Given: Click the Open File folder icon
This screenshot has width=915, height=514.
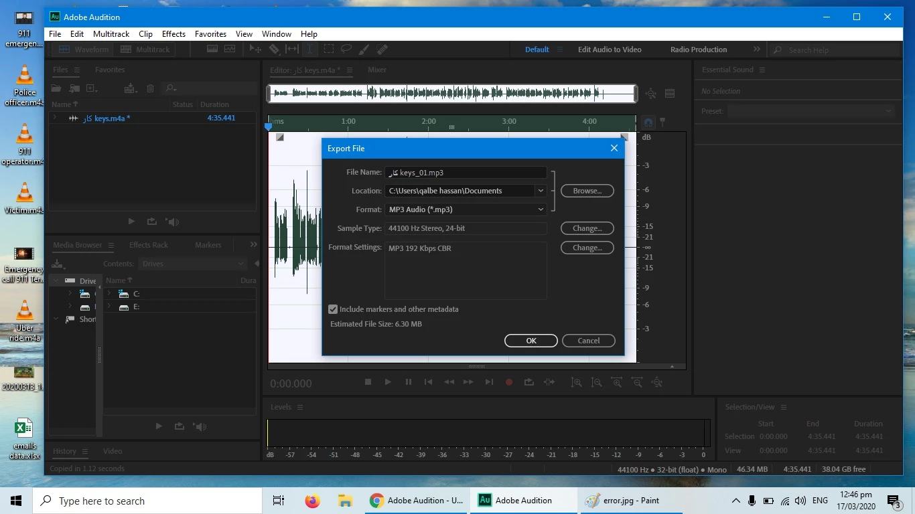Looking at the screenshot, I should click(57, 88).
